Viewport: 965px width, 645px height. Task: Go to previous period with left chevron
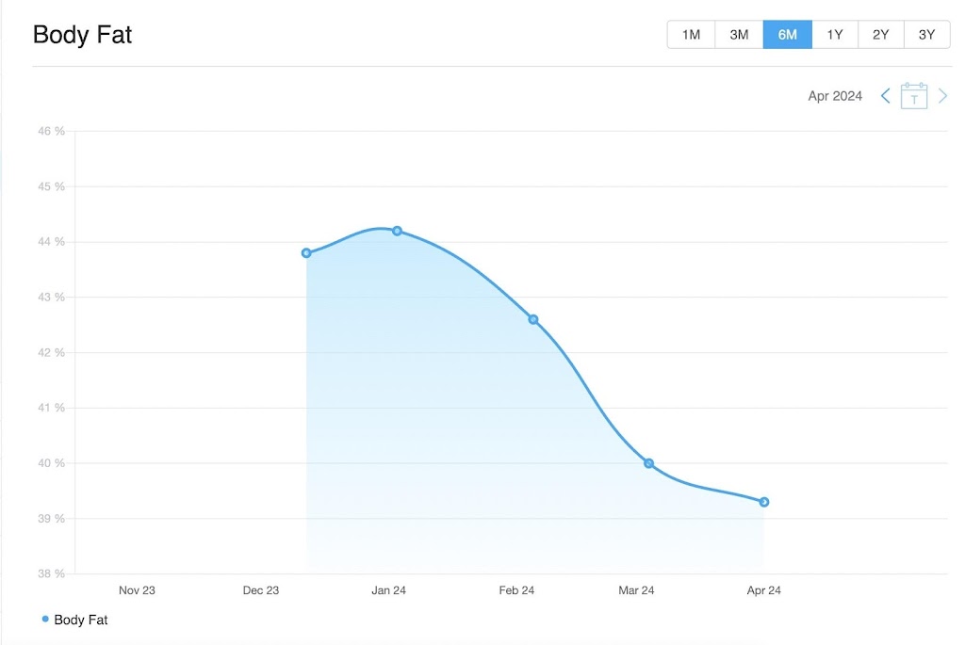(885, 96)
